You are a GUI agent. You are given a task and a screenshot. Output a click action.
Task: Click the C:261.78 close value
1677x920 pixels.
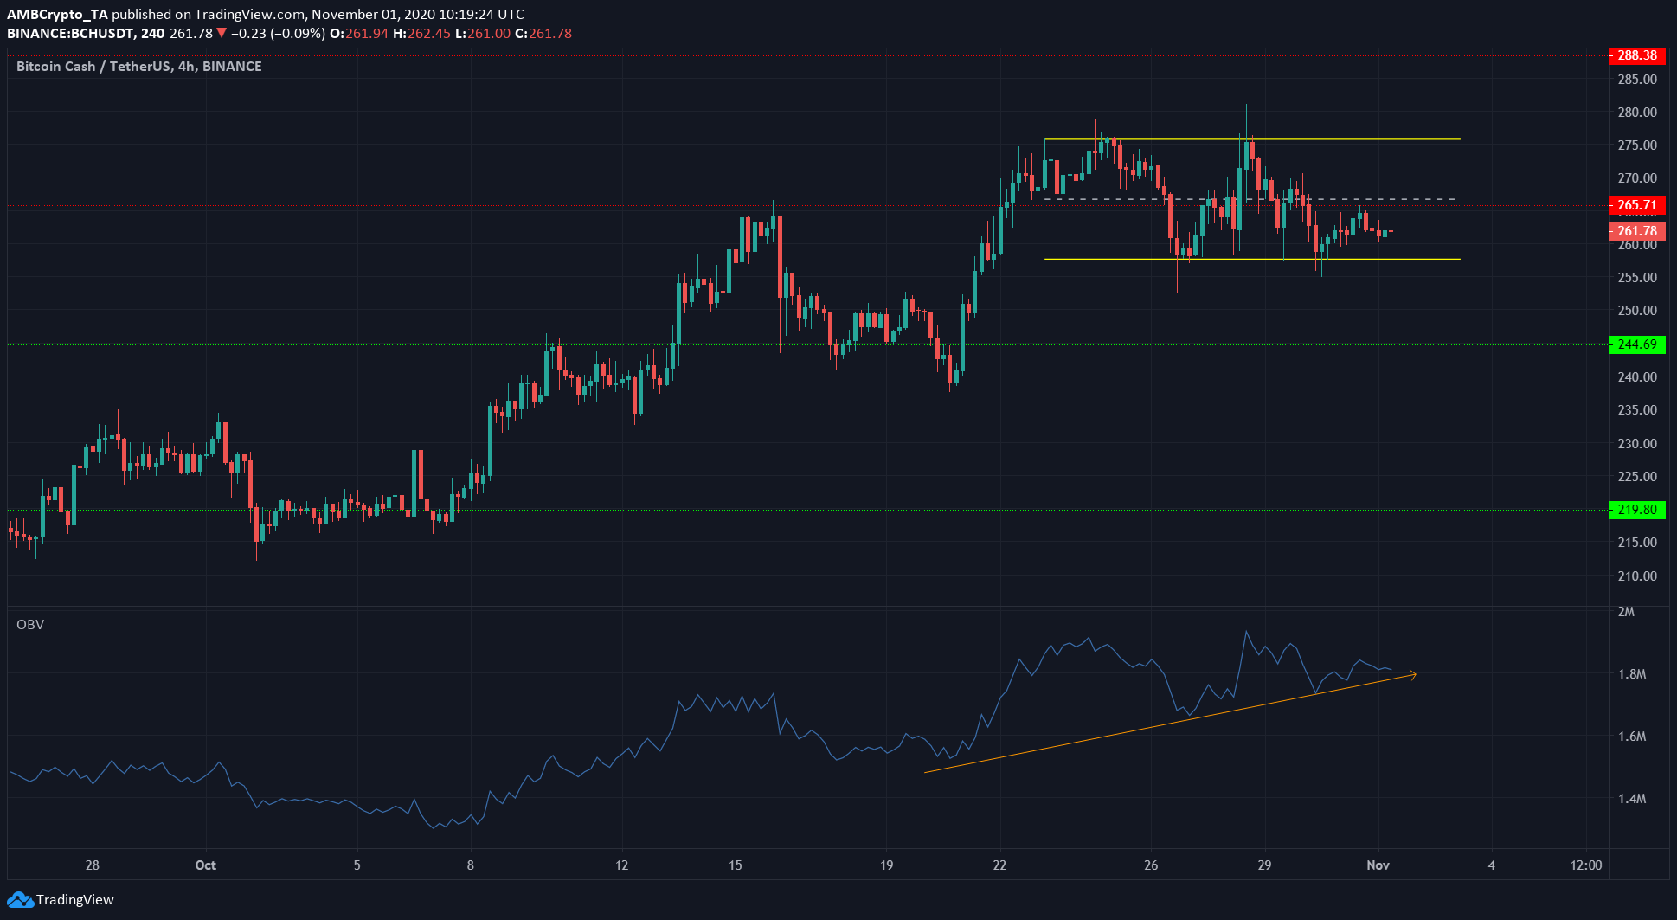[x=543, y=34]
